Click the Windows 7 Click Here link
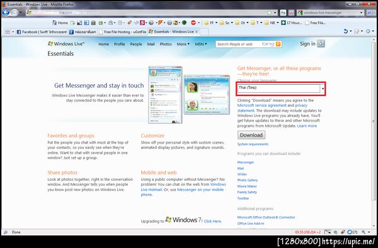 [x=213, y=222]
